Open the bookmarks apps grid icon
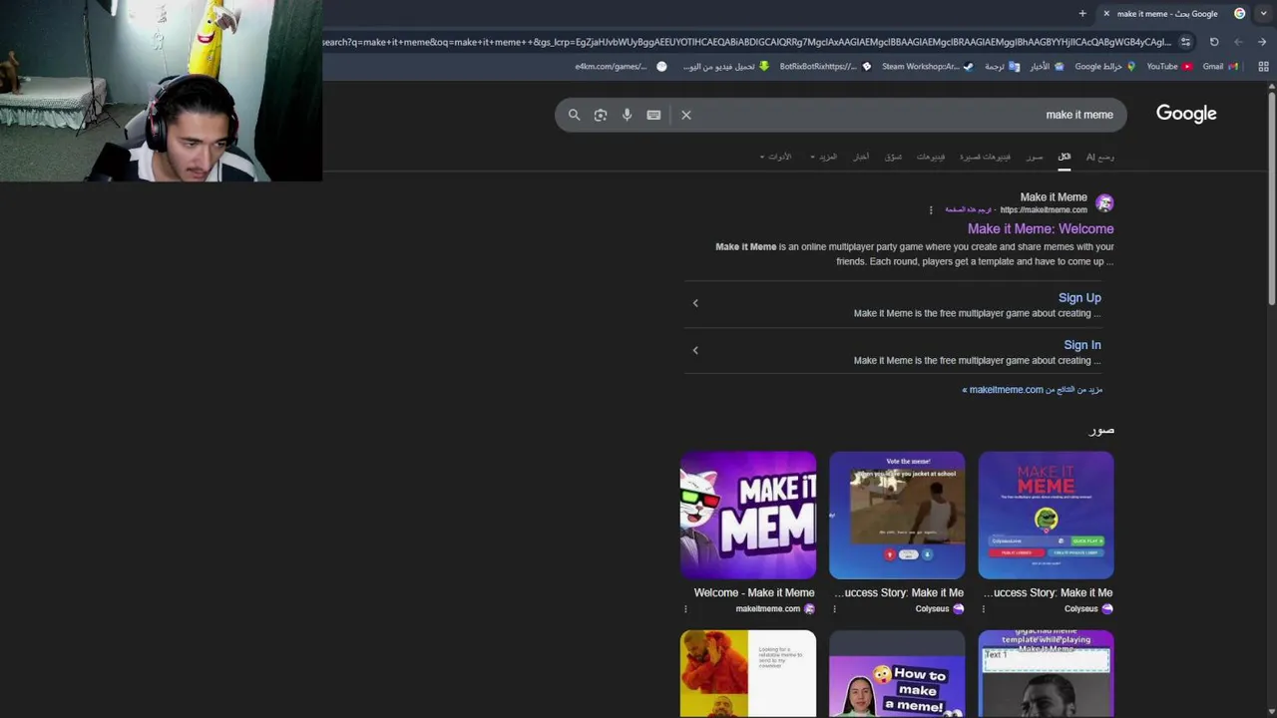This screenshot has width=1277, height=718. [1263, 67]
